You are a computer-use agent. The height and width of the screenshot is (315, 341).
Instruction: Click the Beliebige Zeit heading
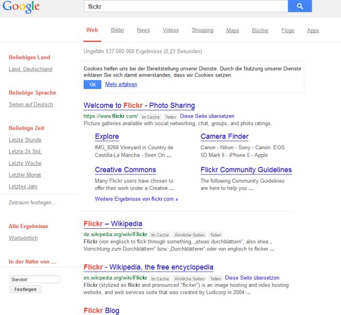27,128
